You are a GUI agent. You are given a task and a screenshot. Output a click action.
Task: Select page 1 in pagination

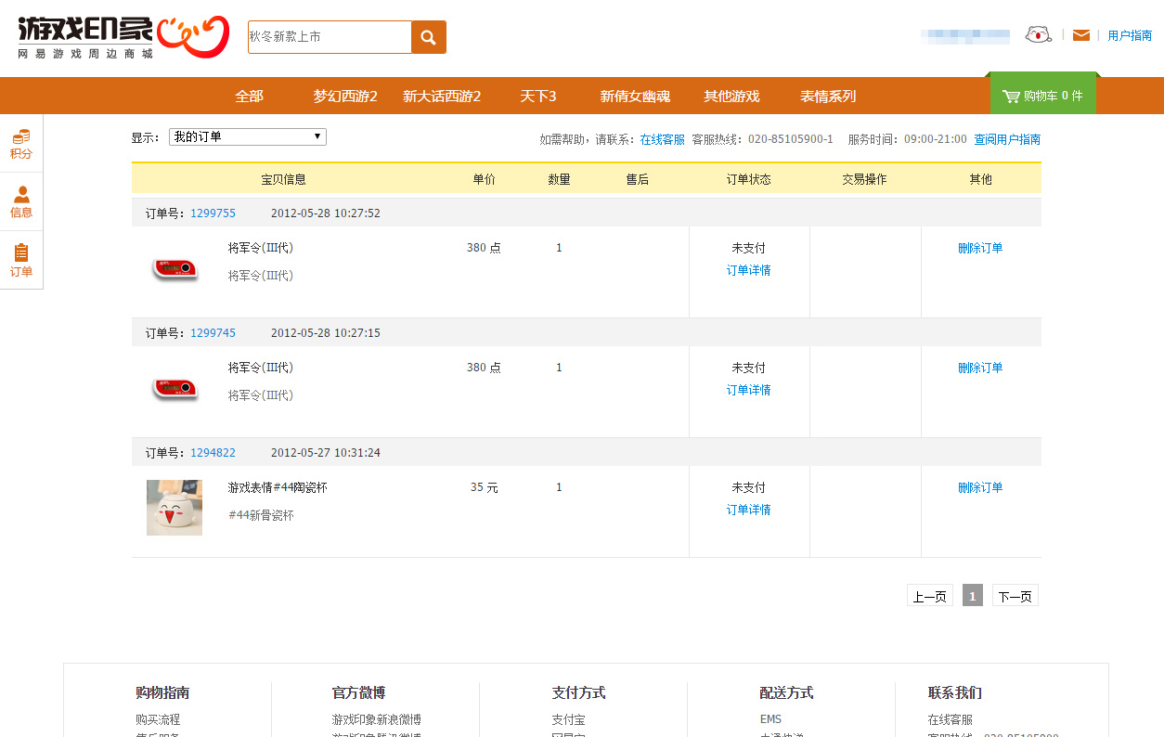pos(973,596)
